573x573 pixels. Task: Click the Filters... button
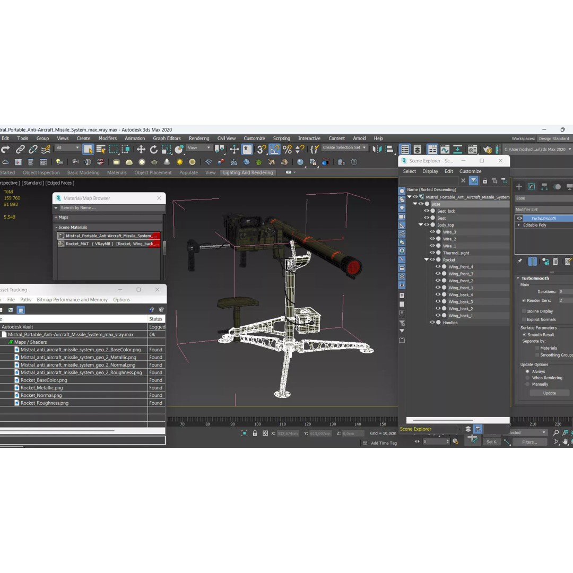tap(529, 442)
